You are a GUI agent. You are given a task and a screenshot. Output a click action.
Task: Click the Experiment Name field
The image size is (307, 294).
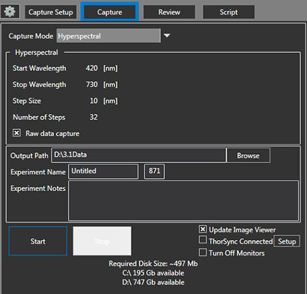tap(103, 171)
